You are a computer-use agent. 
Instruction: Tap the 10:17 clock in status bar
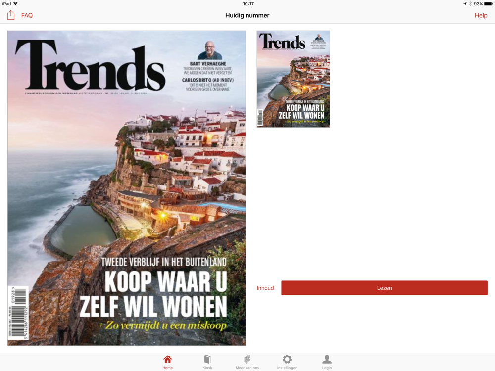pyautogui.click(x=248, y=4)
